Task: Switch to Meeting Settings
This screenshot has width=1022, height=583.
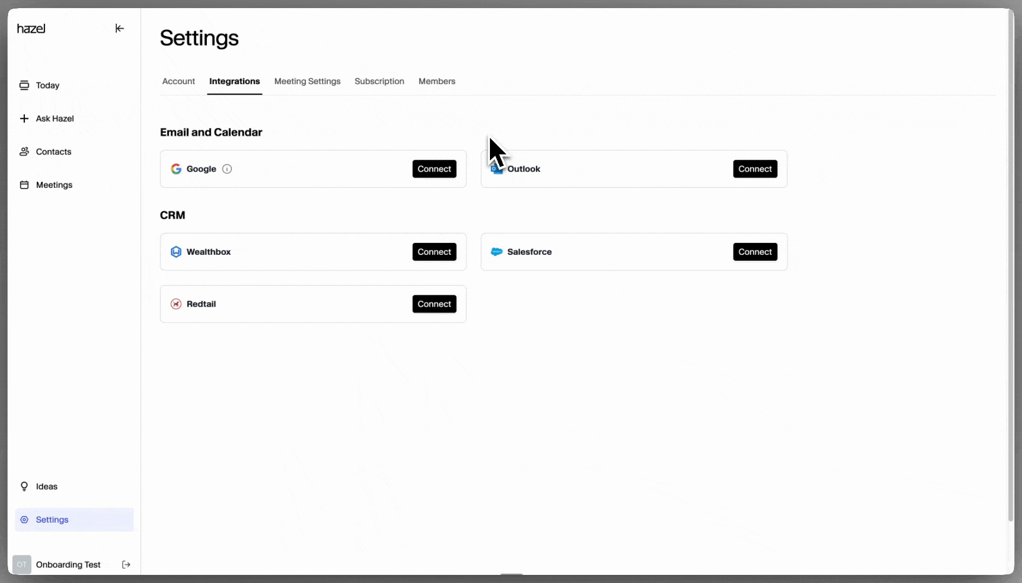Action: (307, 81)
